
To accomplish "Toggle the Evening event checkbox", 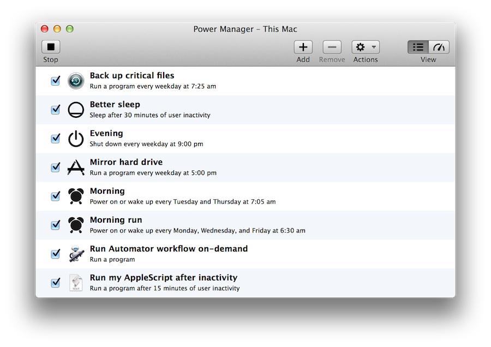I will (56, 139).
